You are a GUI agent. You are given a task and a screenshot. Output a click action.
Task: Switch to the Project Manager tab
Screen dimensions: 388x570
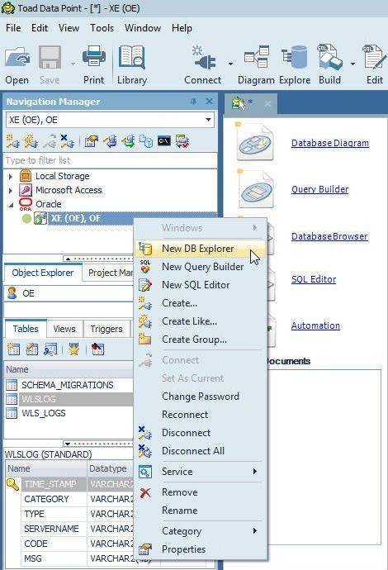(x=111, y=273)
